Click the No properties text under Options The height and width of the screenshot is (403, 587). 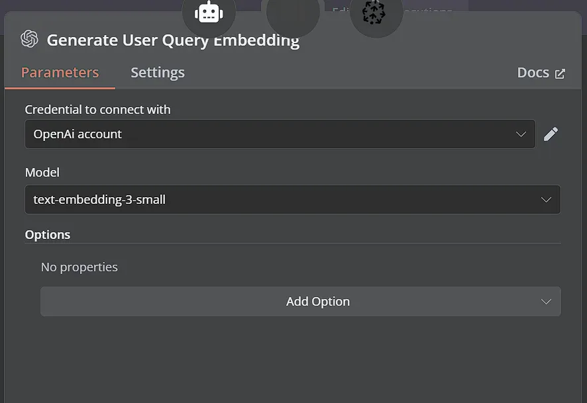(x=80, y=267)
